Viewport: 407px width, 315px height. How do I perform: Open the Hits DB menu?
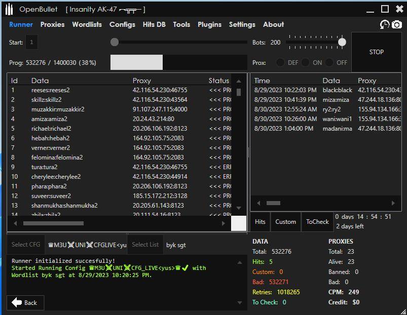click(x=154, y=24)
